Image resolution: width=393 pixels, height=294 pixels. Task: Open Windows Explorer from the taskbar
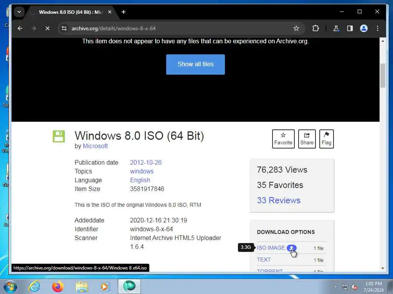pyautogui.click(x=82, y=287)
